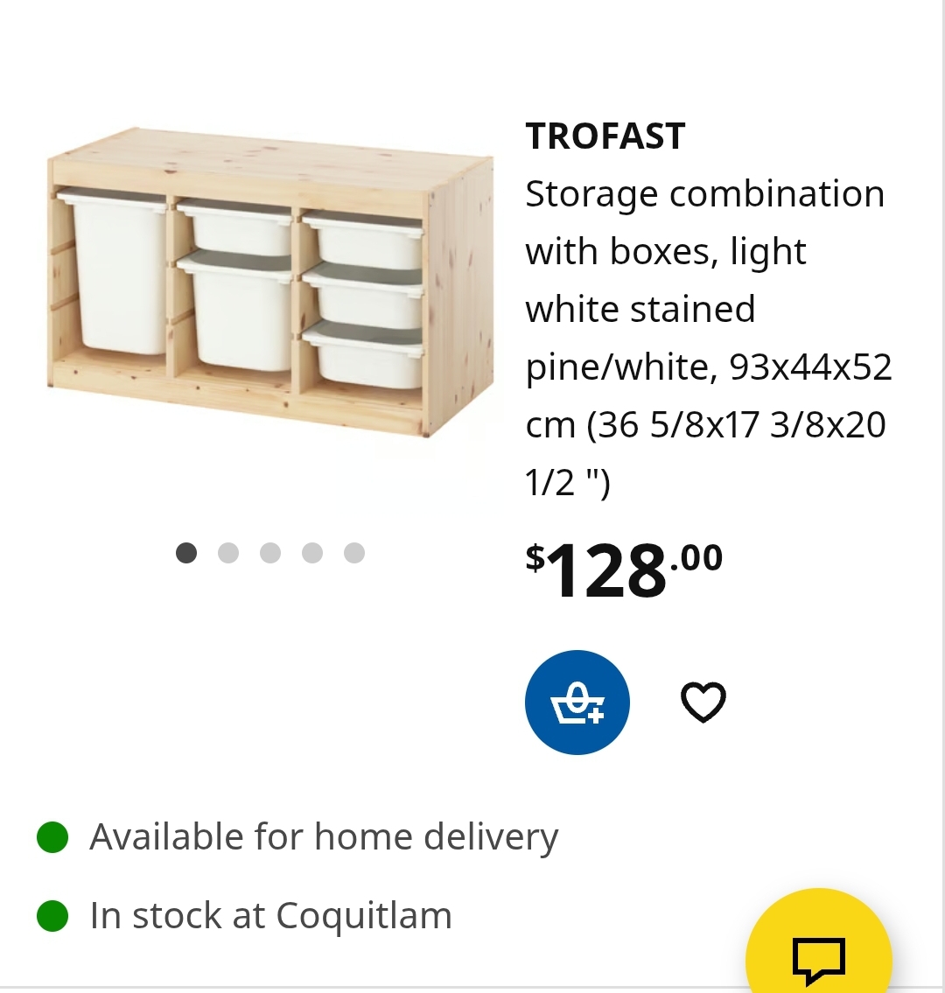Click the 93x44x52 cm dimensions text

pyautogui.click(x=809, y=367)
